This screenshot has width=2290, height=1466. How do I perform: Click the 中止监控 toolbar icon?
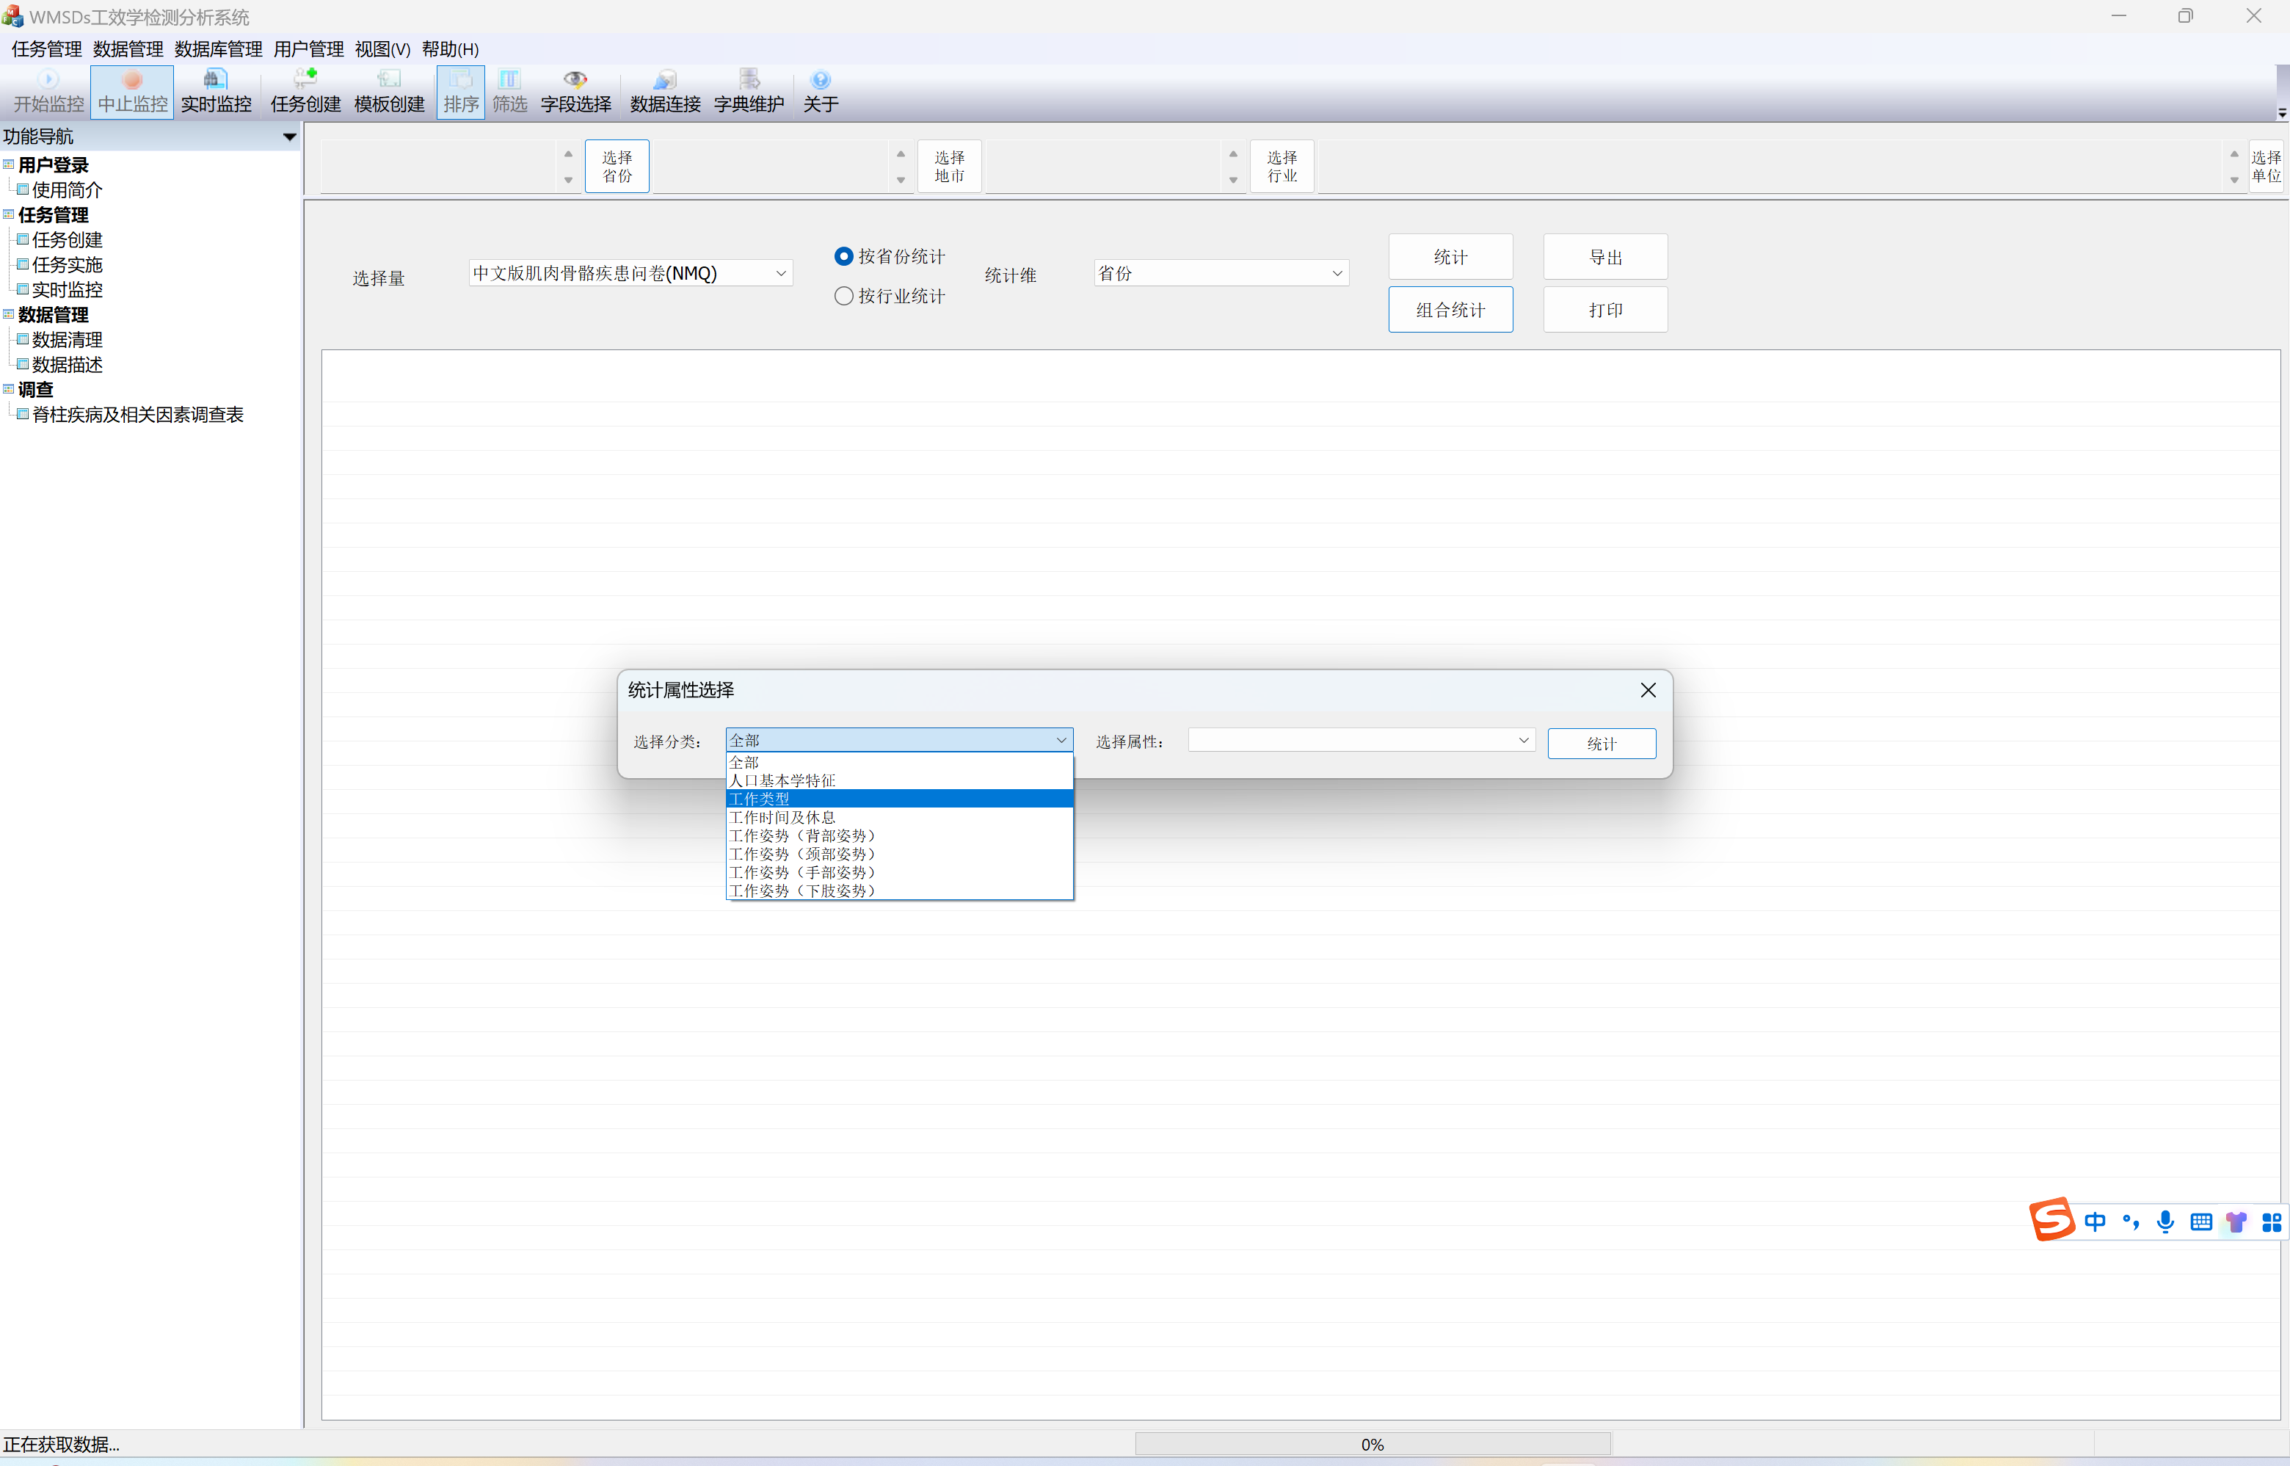pyautogui.click(x=132, y=92)
